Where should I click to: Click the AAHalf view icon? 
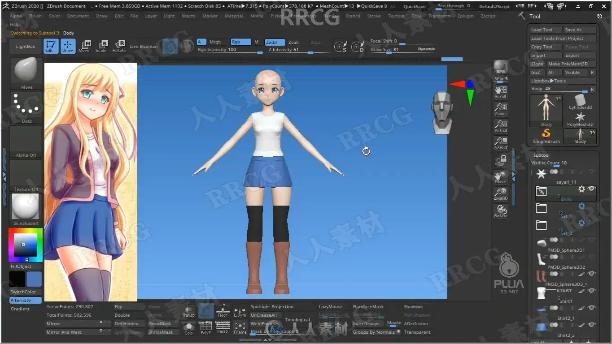coord(501,143)
